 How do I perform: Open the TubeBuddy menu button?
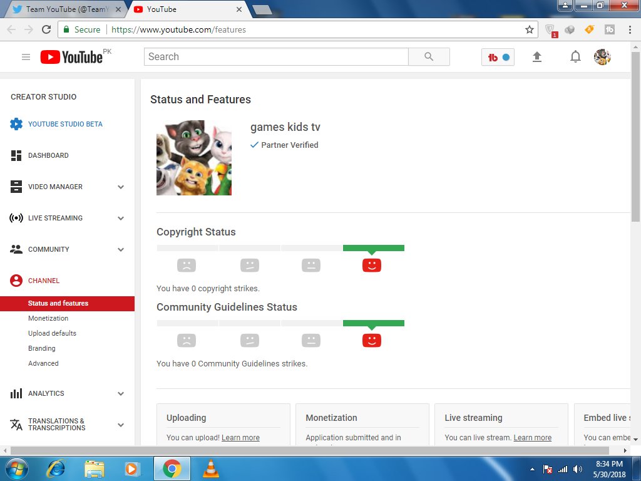pos(498,57)
